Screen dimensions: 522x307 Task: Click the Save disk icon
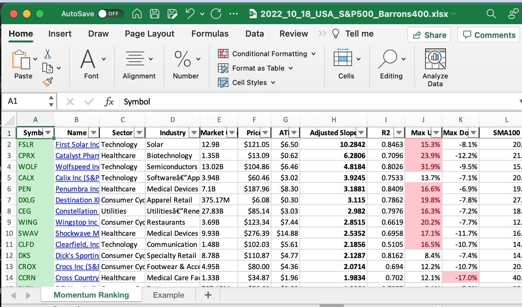tap(154, 14)
